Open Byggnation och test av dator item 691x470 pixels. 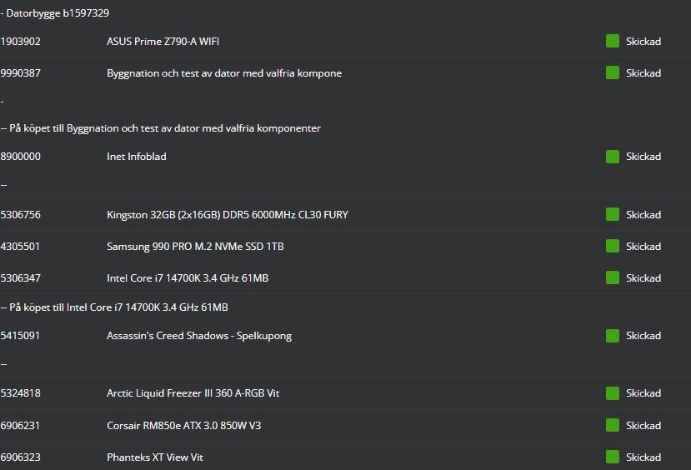coord(223,73)
